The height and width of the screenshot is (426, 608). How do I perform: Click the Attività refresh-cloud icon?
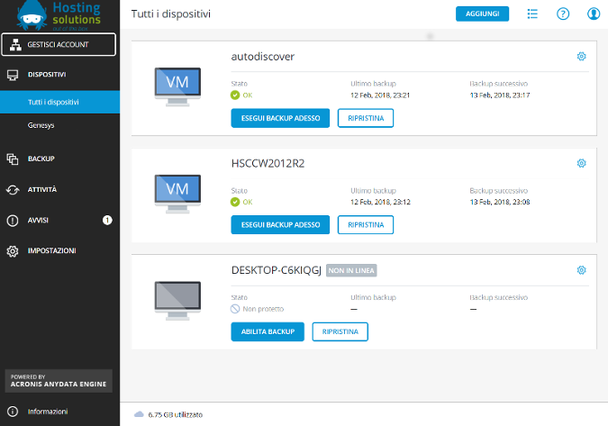point(13,190)
